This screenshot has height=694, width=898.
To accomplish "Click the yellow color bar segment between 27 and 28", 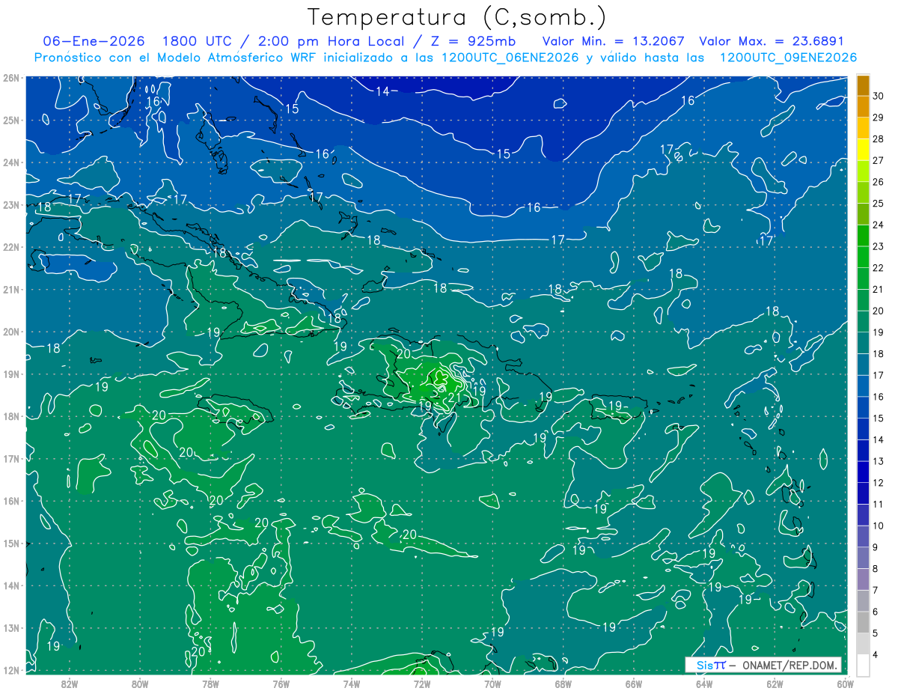I will (863, 150).
